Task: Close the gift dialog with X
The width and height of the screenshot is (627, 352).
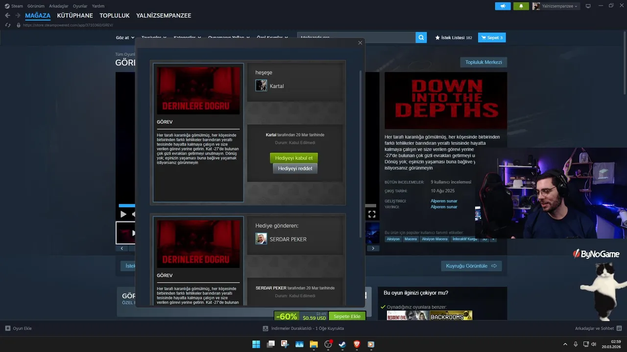Action: [360, 43]
